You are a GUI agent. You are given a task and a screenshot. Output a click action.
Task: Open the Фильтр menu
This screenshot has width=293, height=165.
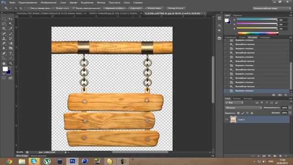pyautogui.click(x=101, y=3)
